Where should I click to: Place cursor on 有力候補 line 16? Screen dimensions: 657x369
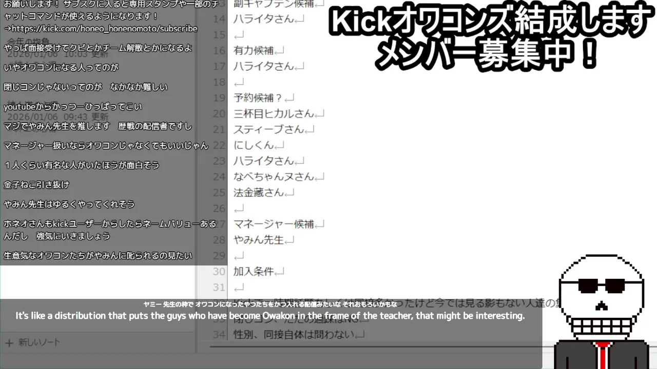(254, 51)
